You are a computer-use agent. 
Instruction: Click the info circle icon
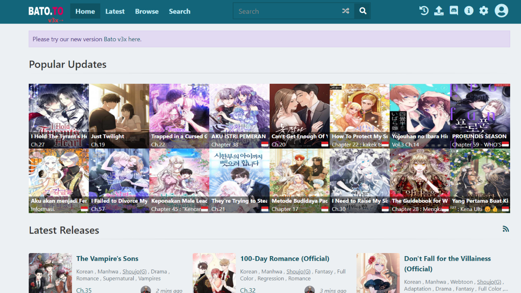pyautogui.click(x=468, y=11)
